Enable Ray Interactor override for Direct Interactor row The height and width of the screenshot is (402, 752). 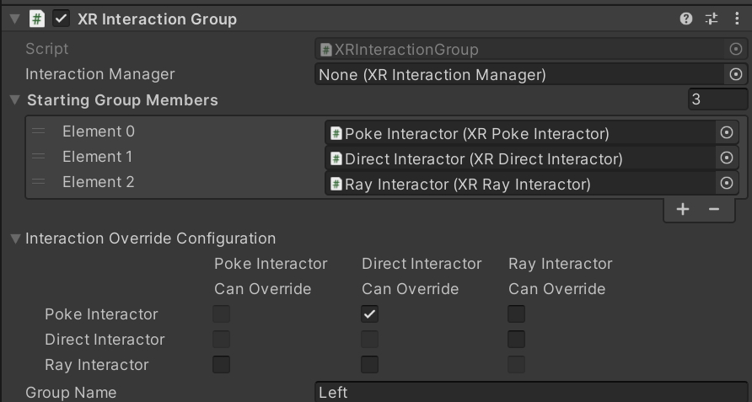coord(516,340)
